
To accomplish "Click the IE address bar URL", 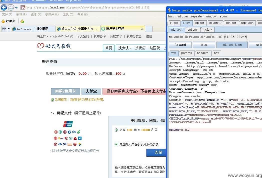I will (88, 7).
